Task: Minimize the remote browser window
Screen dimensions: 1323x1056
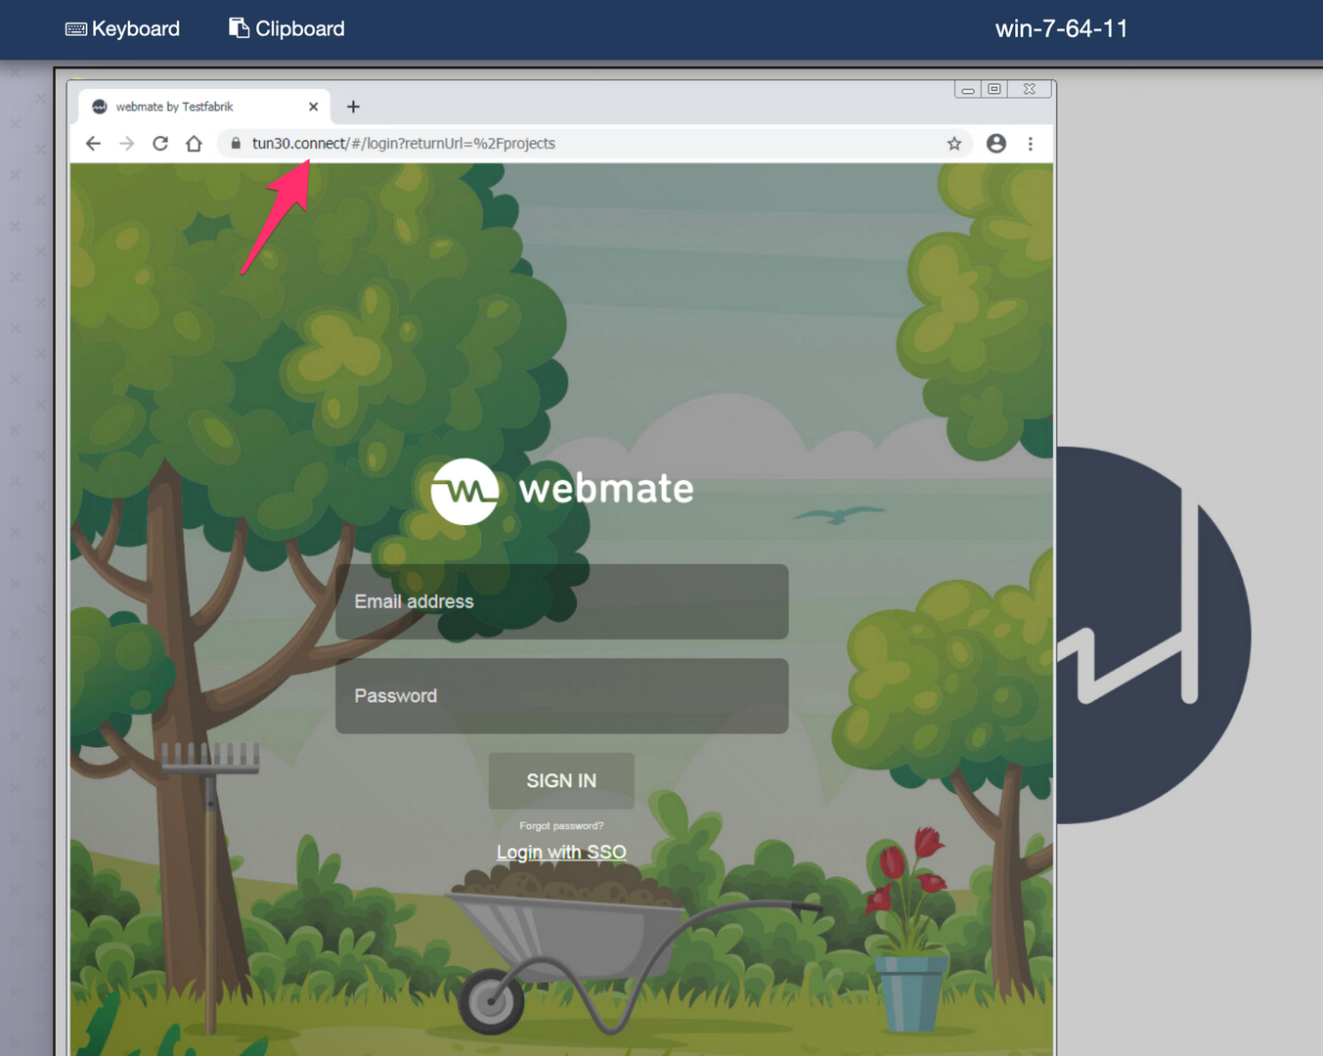Action: pyautogui.click(x=968, y=89)
